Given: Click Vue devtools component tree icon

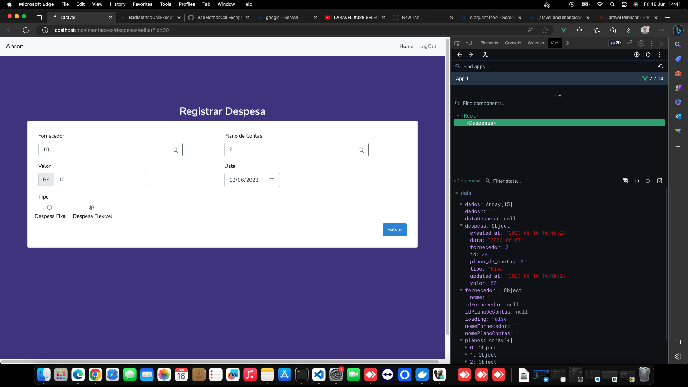Looking at the screenshot, I should [485, 54].
